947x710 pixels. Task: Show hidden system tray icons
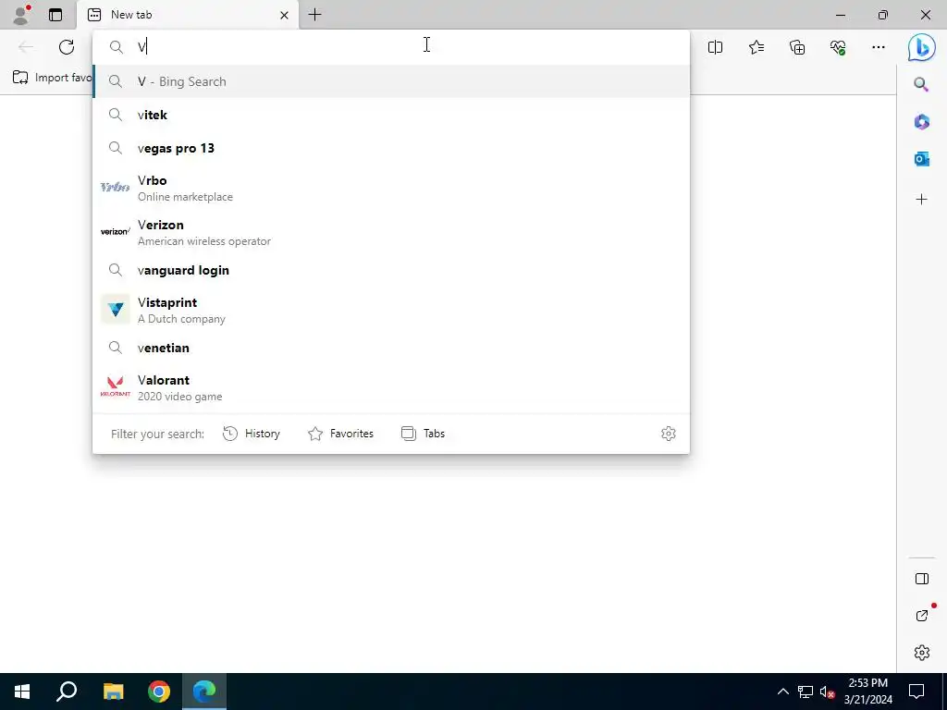click(x=782, y=692)
